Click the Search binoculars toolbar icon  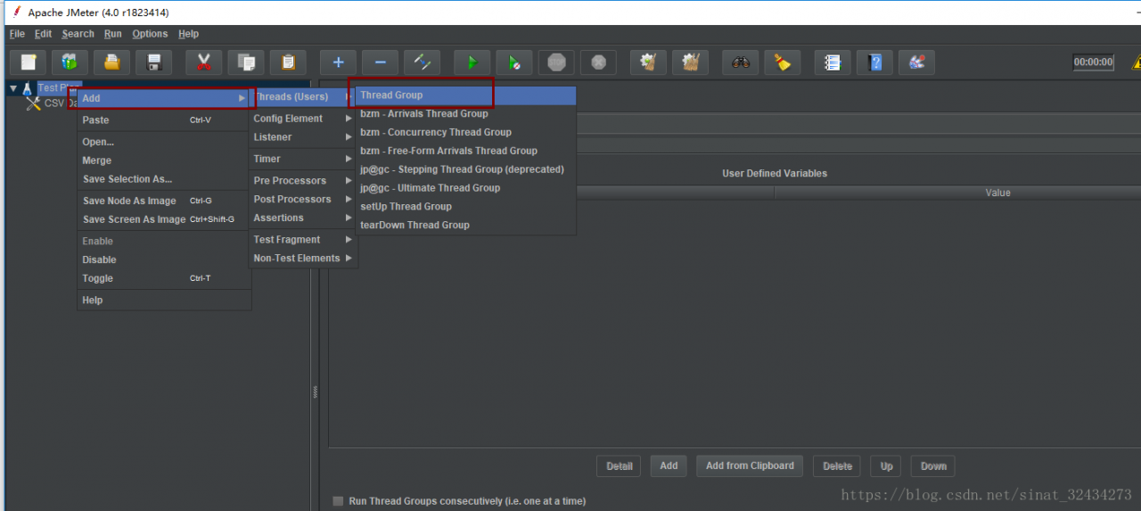tap(740, 62)
